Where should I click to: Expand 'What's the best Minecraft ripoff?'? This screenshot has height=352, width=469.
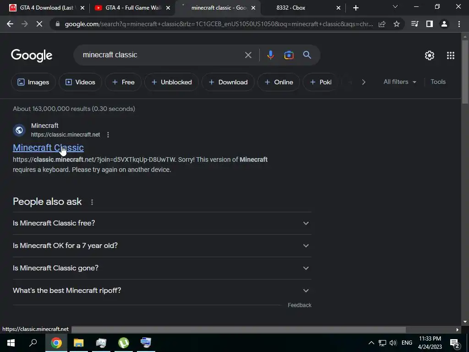point(162,291)
